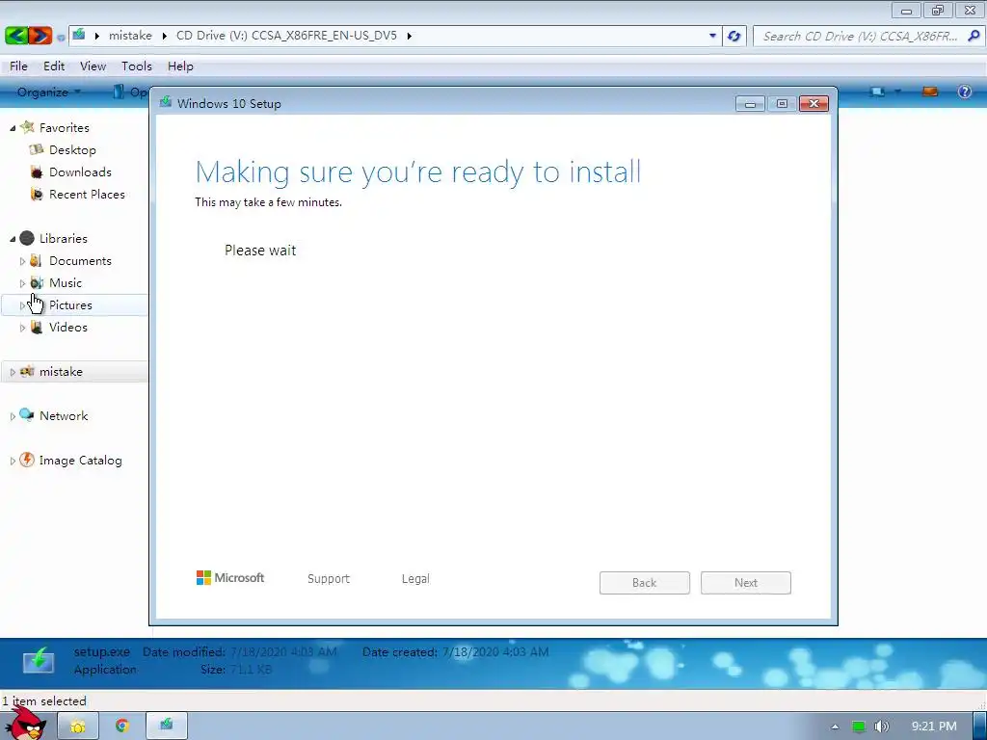Click the CD Drive (V:) breadcrumb segment
Viewport: 987px width, 740px height.
pos(286,36)
